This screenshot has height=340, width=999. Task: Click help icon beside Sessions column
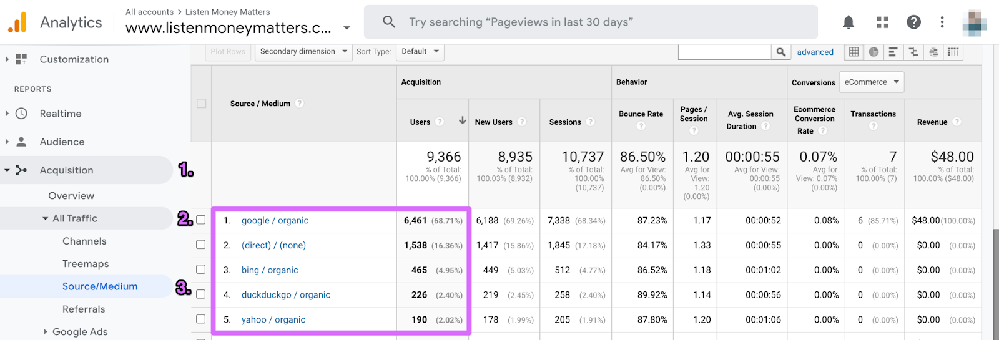click(591, 122)
